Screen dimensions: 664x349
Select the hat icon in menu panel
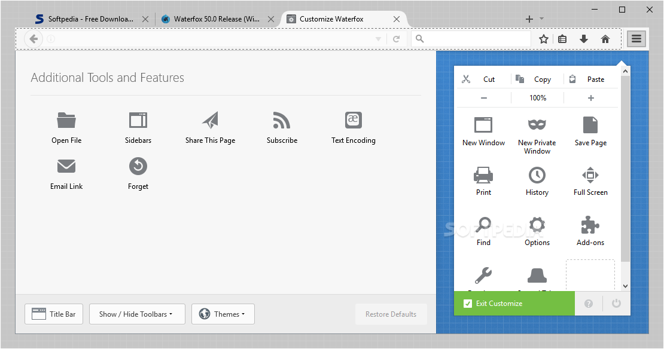[x=537, y=275]
